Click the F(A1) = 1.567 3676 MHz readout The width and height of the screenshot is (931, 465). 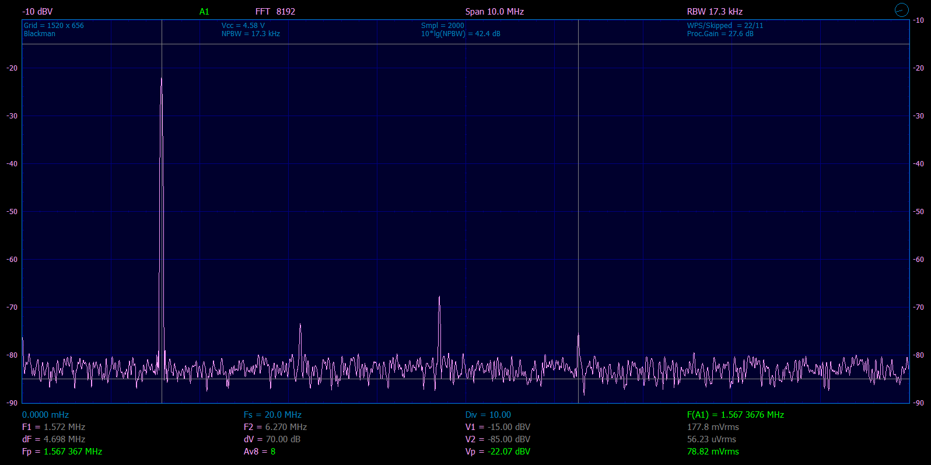(x=736, y=415)
